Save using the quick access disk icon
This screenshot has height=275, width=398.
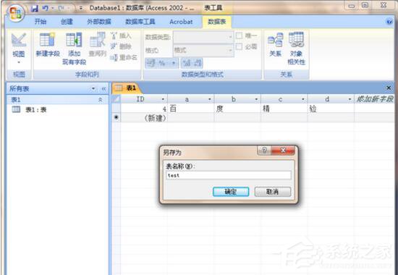(35, 9)
